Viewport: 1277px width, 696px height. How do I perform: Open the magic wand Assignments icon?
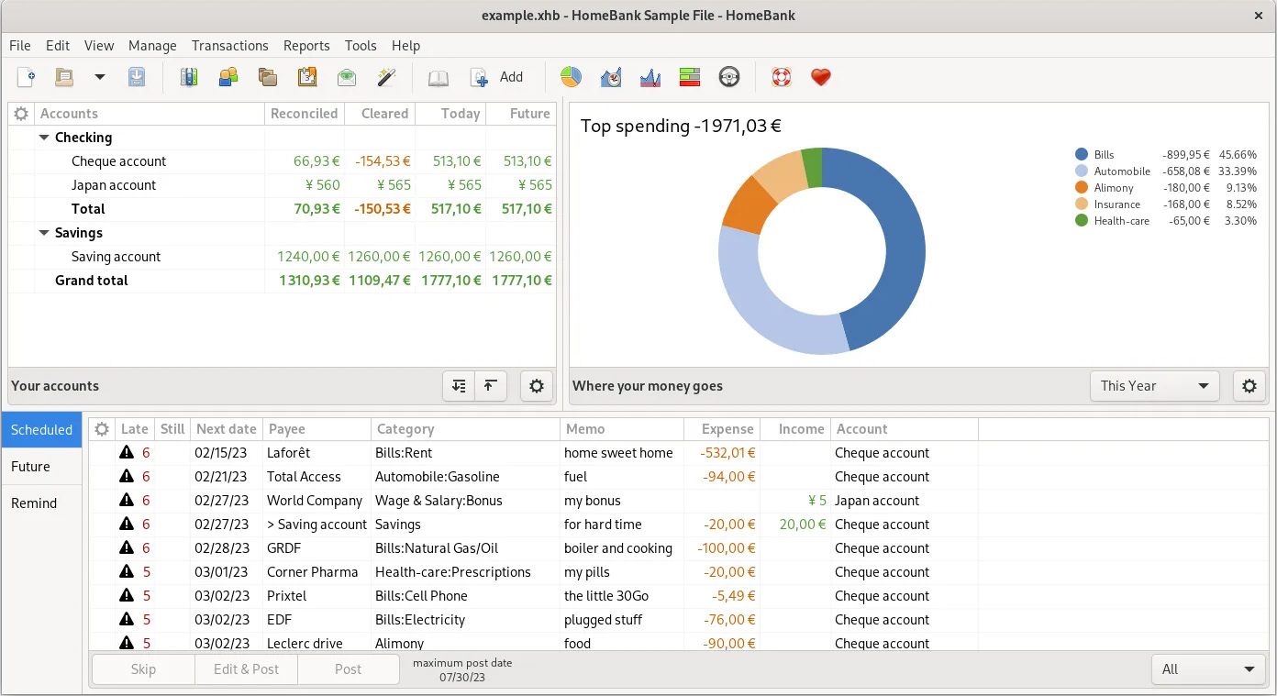click(x=386, y=78)
